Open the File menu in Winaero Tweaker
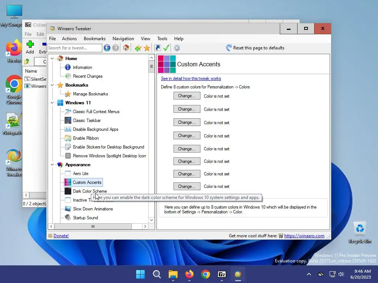 [52, 38]
